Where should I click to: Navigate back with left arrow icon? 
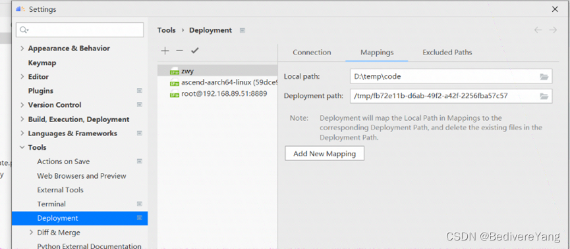(x=538, y=30)
